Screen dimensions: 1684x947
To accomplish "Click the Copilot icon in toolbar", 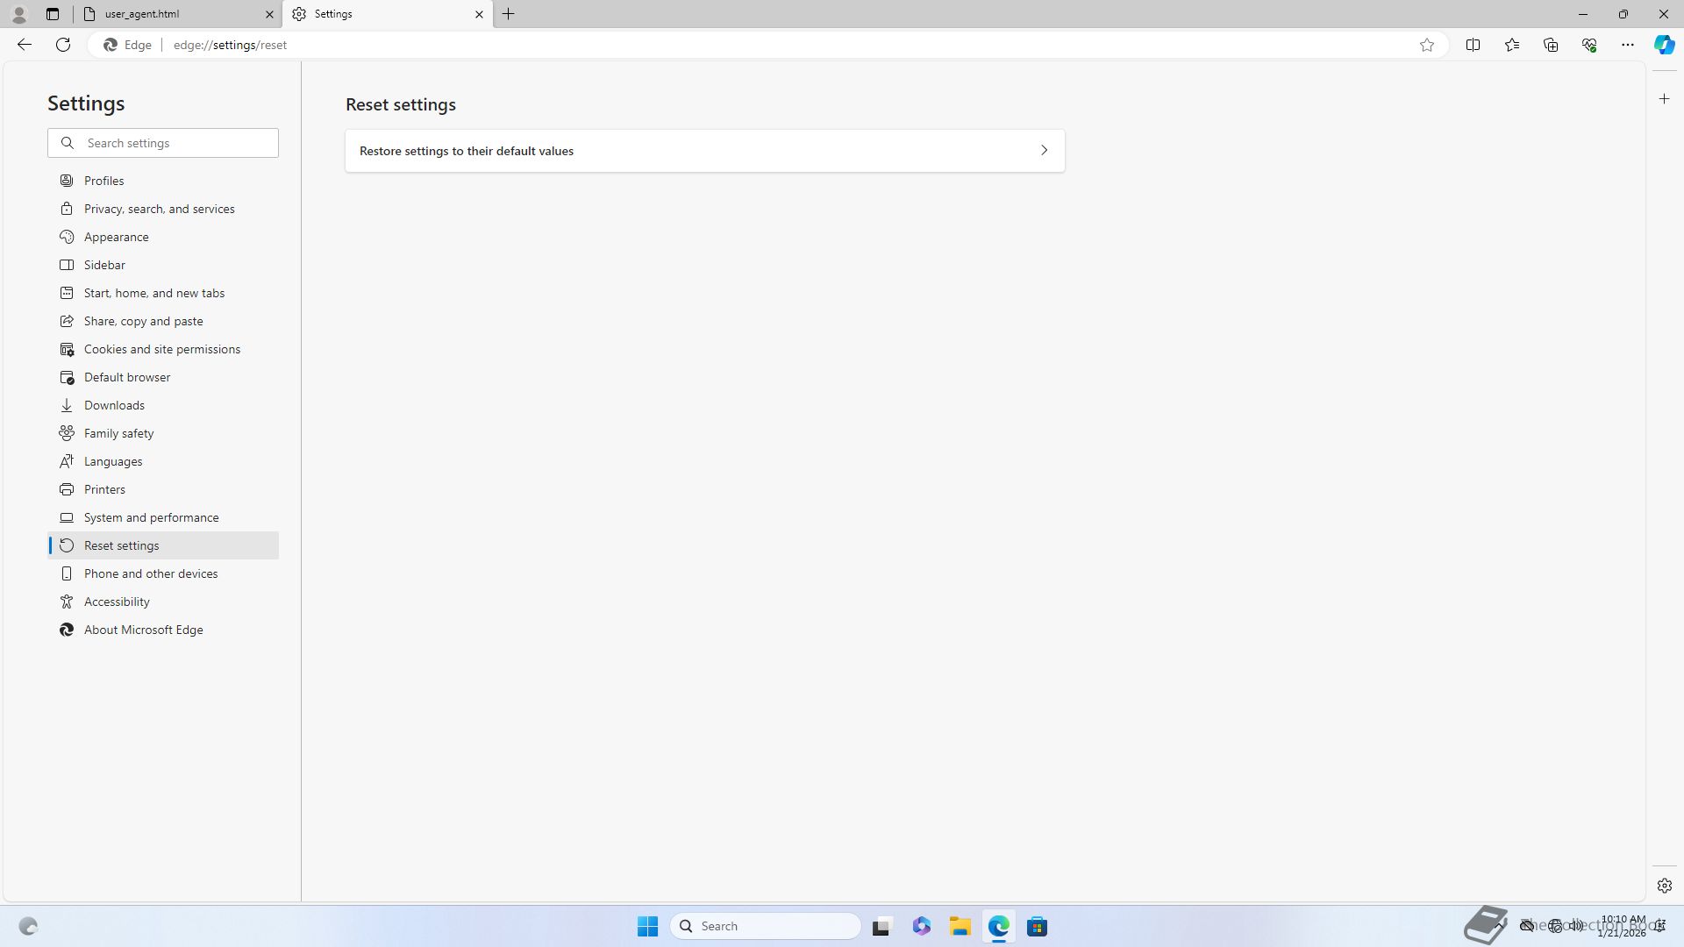I will 1664,45.
